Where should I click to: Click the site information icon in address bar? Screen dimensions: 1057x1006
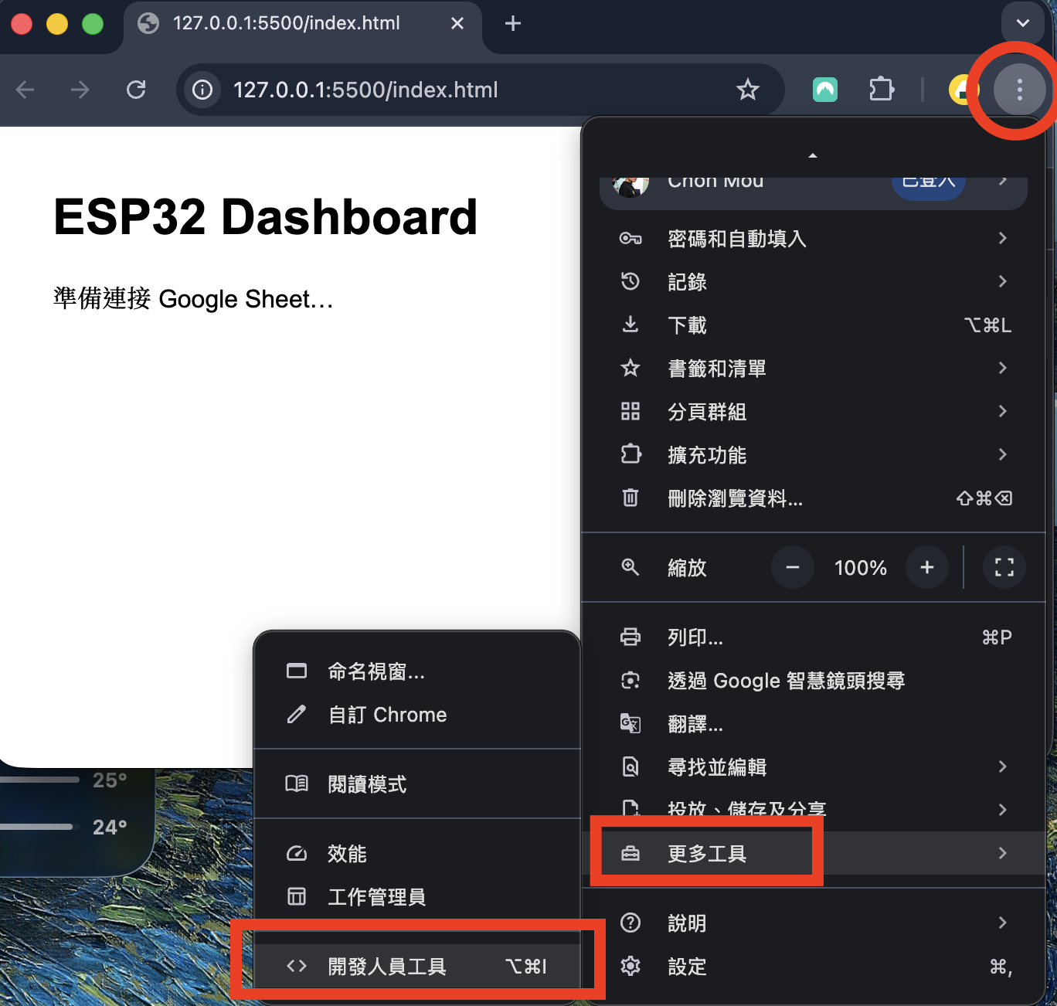202,90
